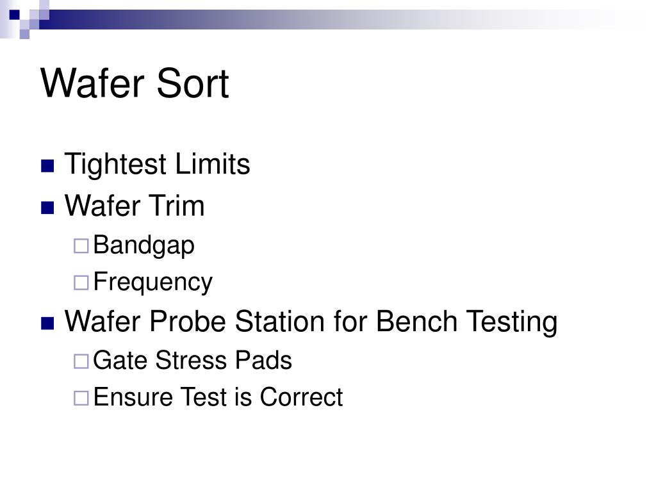
Task: Select the Tightest Limits bullet text
Action: click(158, 164)
